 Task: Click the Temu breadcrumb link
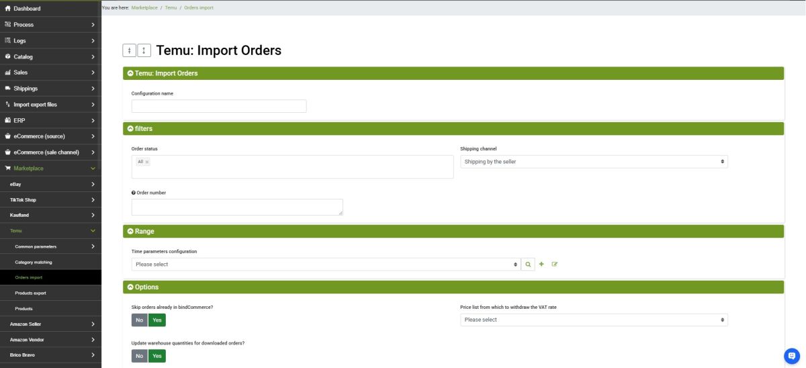tap(171, 7)
